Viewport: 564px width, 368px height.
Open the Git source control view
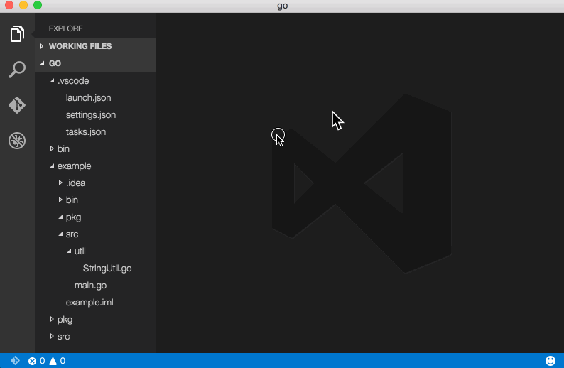click(17, 105)
